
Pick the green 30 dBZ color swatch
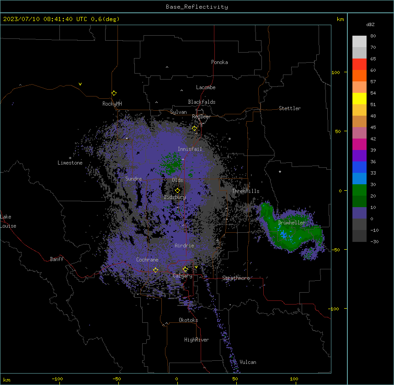(359, 190)
